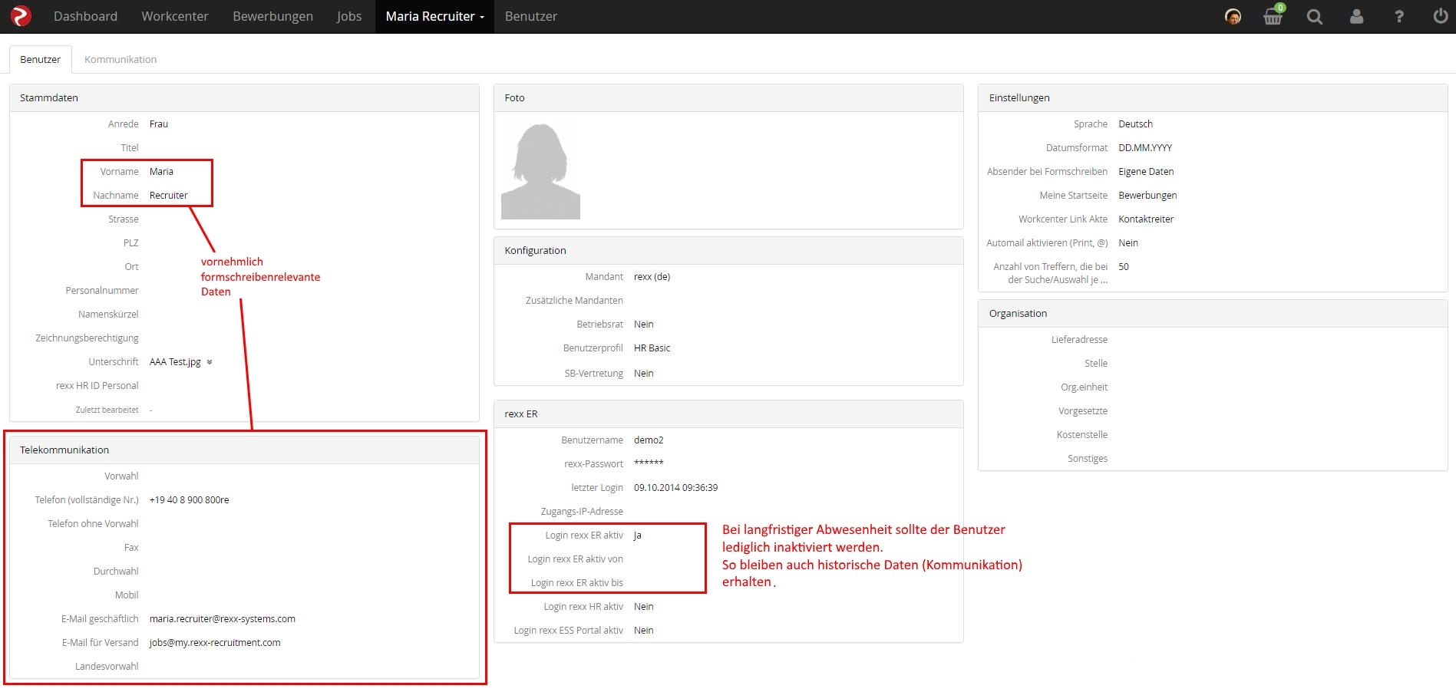Click the Datumsformat value DD.MM.YYYY

[x=1145, y=147]
